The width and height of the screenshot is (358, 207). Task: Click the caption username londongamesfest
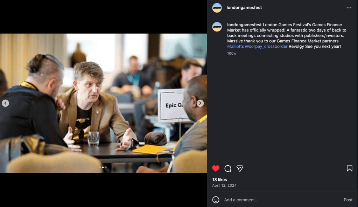click(x=244, y=25)
